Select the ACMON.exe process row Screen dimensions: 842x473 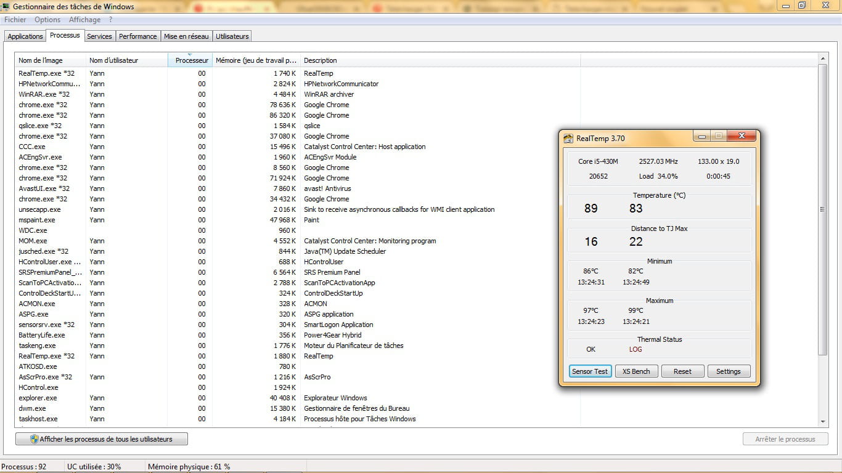(x=298, y=304)
